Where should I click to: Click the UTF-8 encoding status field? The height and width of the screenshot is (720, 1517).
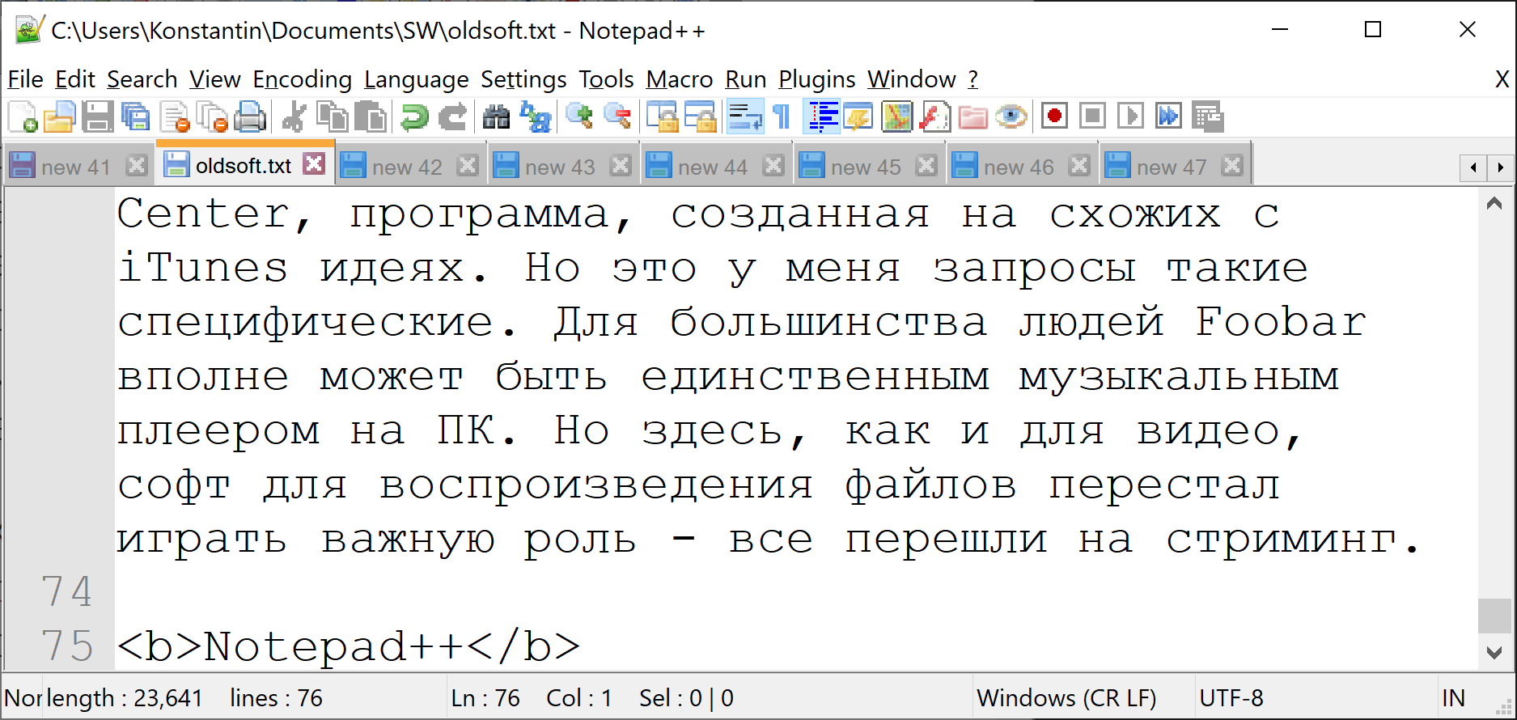[x=1315, y=698]
